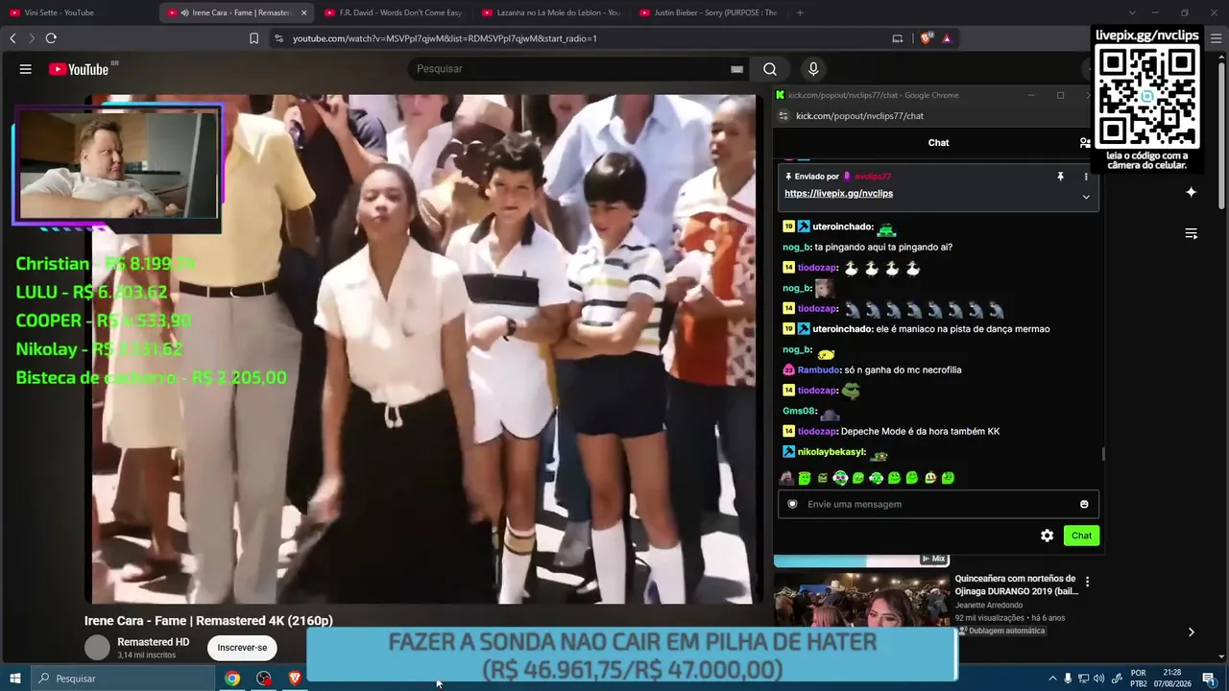1229x691 pixels.
Task: Open a new browser tab
Action: [x=800, y=12]
